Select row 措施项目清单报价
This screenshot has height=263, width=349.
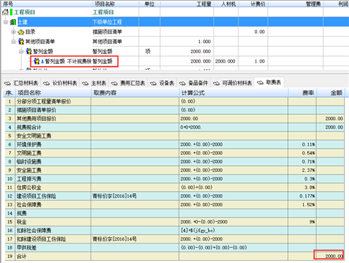(174, 110)
